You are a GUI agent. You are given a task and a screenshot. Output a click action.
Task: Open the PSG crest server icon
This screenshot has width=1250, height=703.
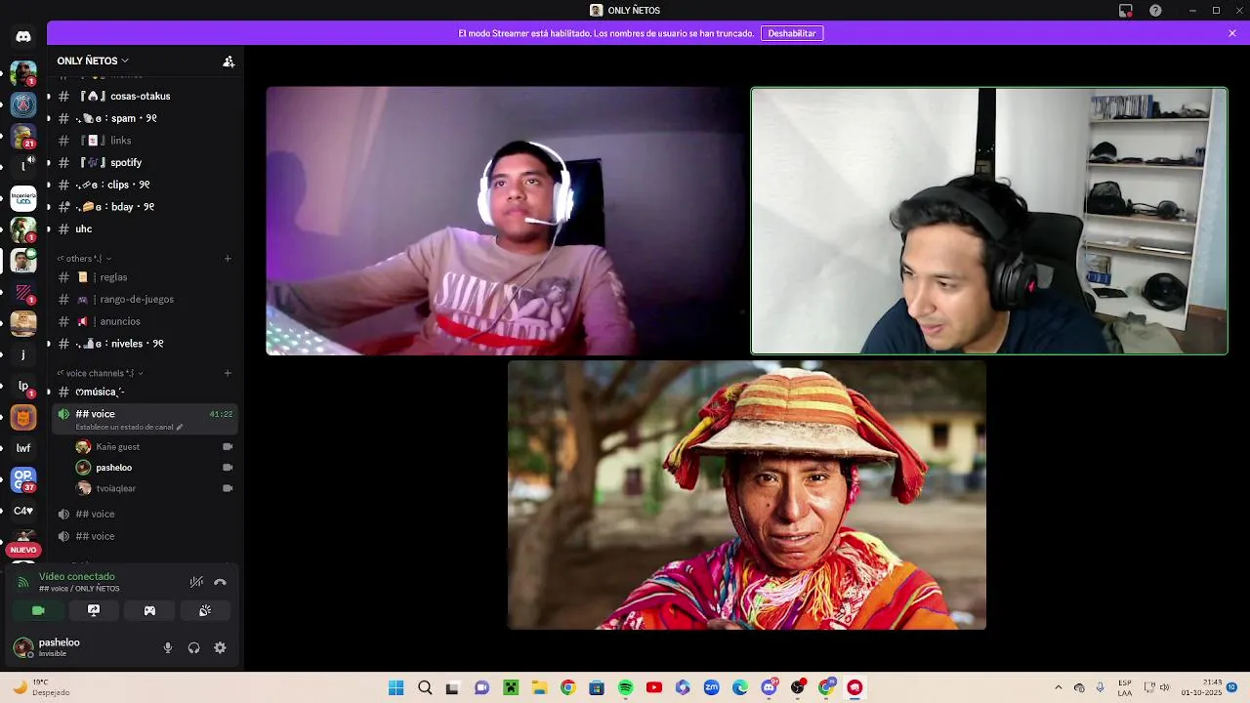(x=23, y=103)
